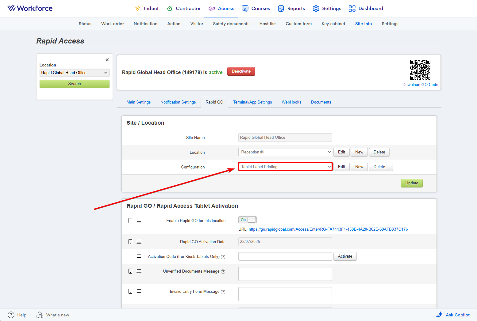Click the Unverified Documents Message text area
The height and width of the screenshot is (321, 477).
pos(285,274)
